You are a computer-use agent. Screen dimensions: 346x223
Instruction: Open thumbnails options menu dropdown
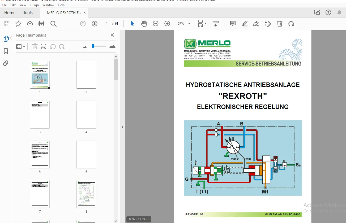click(20, 47)
